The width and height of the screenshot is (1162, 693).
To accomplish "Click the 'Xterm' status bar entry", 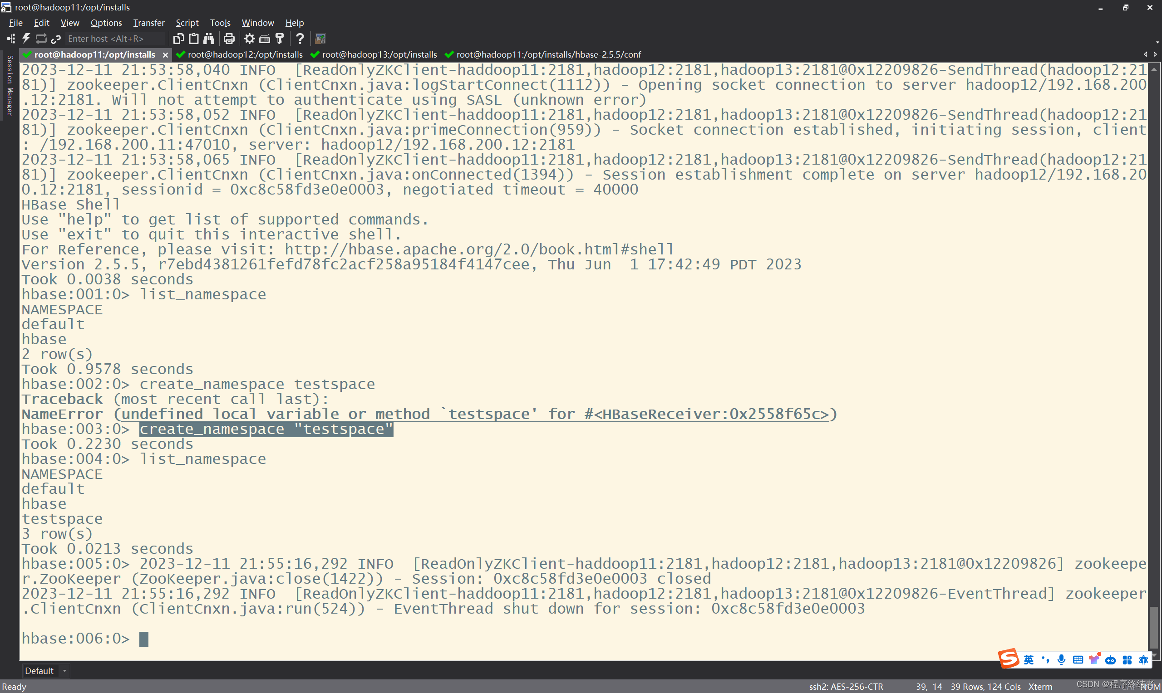I will [x=1040, y=687].
